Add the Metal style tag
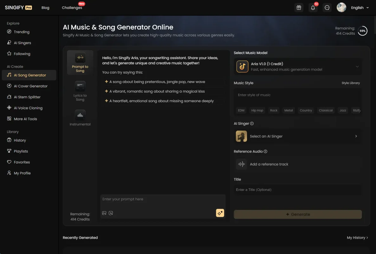Viewport: 376px width, 254px height. [x=288, y=110]
